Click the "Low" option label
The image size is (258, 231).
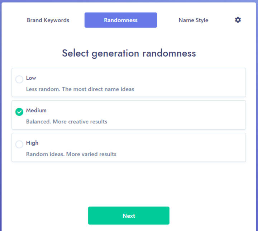pyautogui.click(x=31, y=78)
